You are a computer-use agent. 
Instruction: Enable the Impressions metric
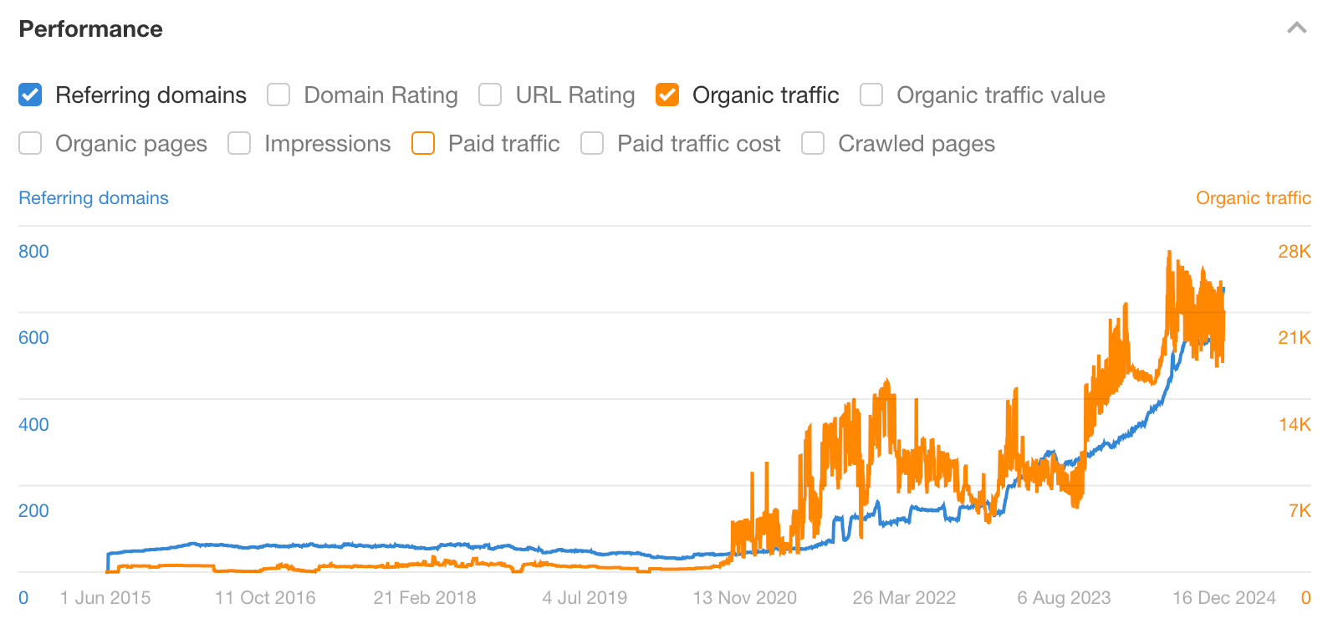239,143
